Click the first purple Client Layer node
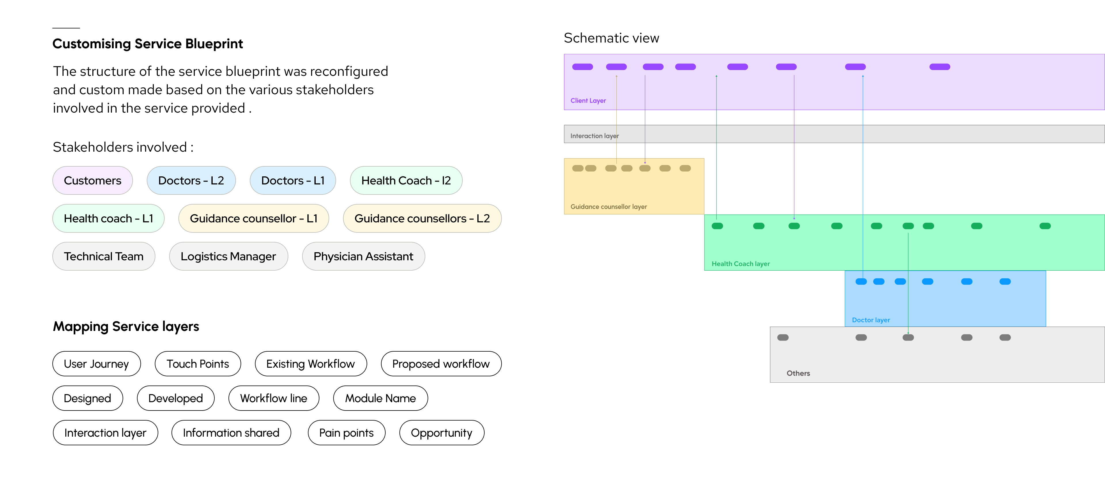Image resolution: width=1105 pixels, height=501 pixels. pyautogui.click(x=582, y=67)
